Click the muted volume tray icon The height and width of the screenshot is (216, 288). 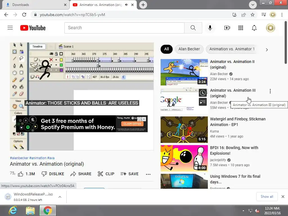tap(257, 211)
